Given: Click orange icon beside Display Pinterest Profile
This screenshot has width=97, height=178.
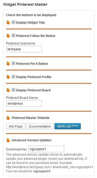Looking at the screenshot, I should [8, 77].
